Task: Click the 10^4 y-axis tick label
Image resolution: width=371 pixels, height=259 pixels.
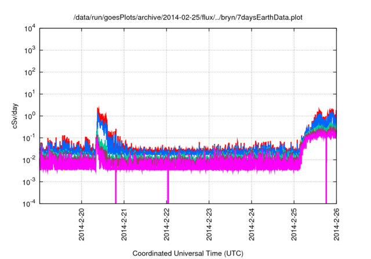Action: [x=30, y=28]
